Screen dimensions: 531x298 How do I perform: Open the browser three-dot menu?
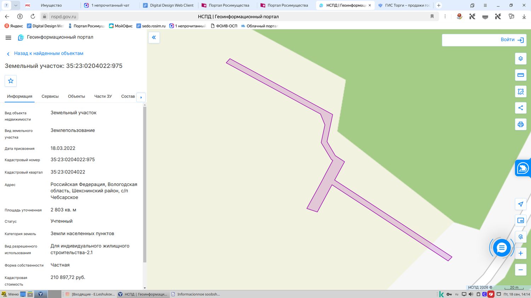pos(445,16)
